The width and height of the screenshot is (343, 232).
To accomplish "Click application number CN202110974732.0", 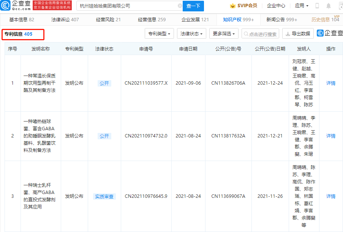I will pos(146,136).
